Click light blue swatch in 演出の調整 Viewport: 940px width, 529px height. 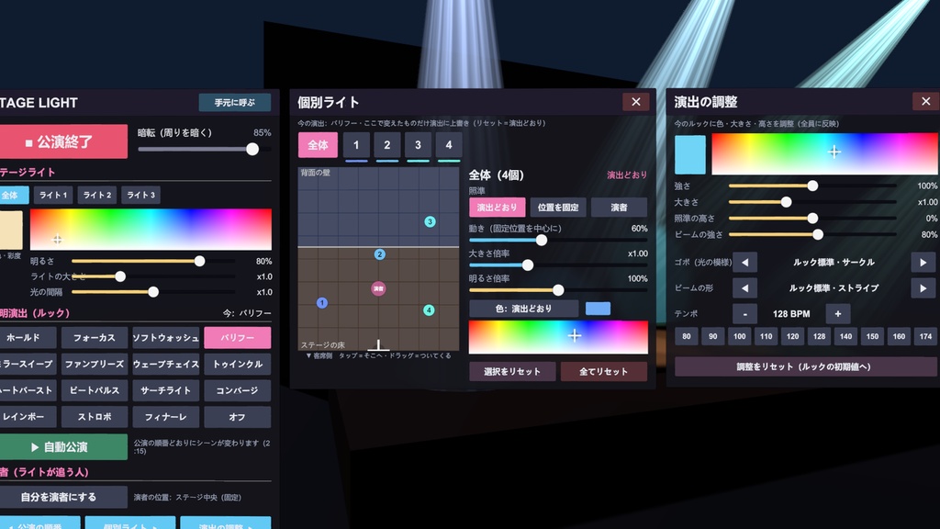[690, 154]
